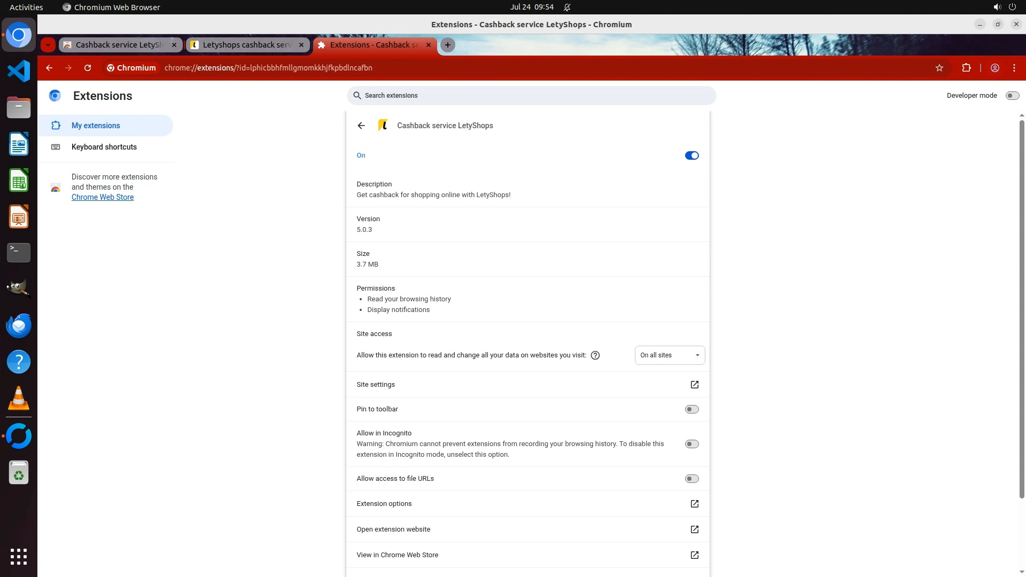Image resolution: width=1026 pixels, height=577 pixels.
Task: Enable the Developer mode switch
Action: 1012,96
